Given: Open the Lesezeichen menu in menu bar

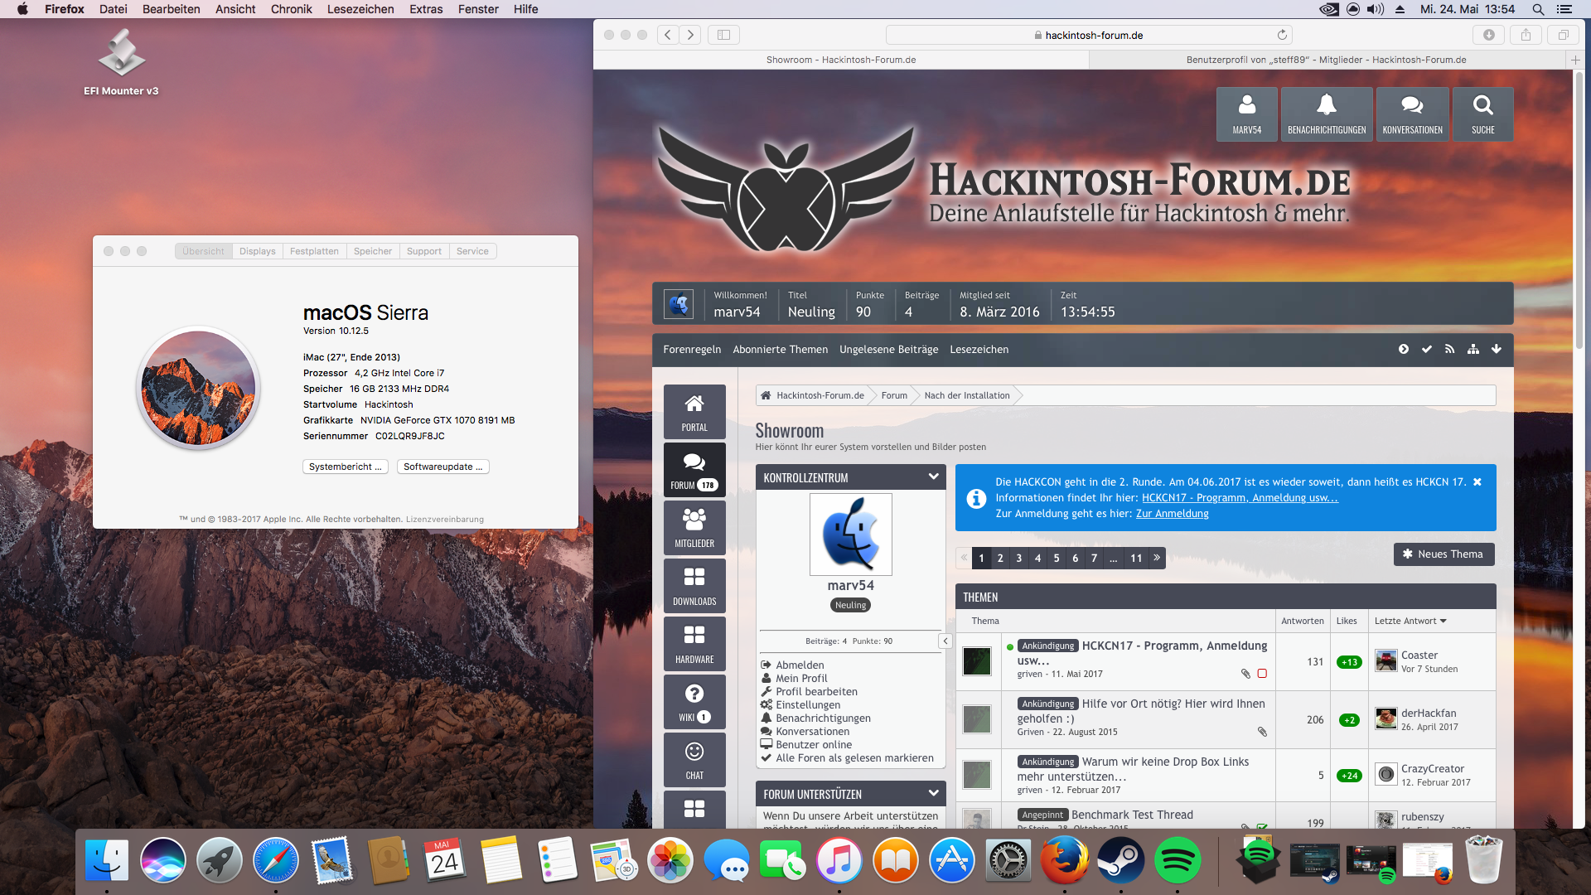Looking at the screenshot, I should click(x=360, y=9).
